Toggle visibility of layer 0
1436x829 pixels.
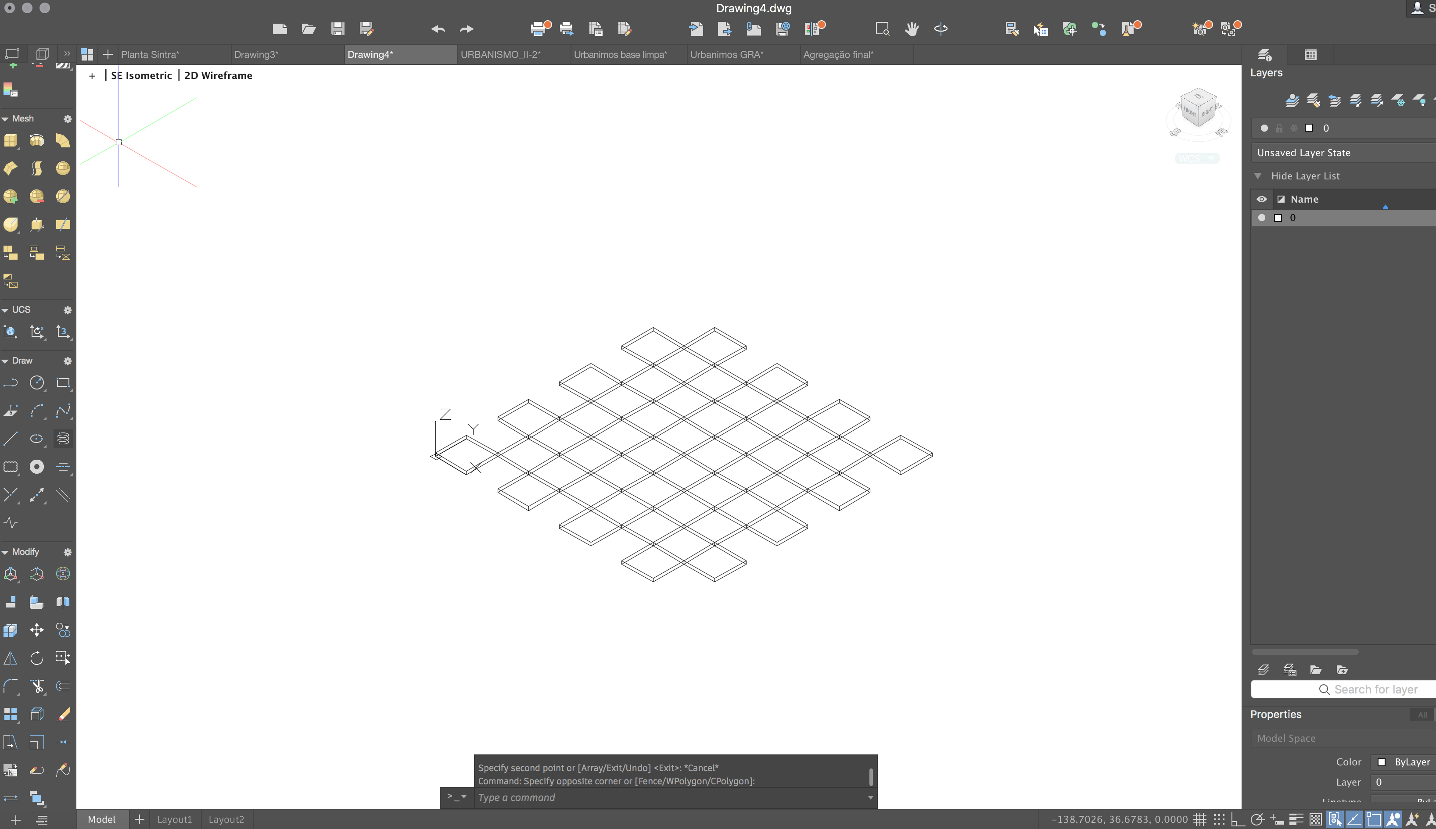[1261, 217]
